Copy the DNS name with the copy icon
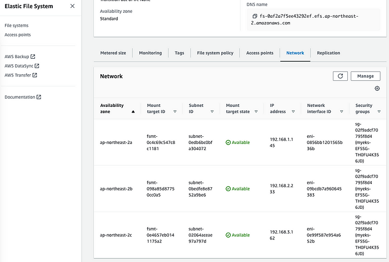Image resolution: width=389 pixels, height=262 pixels. coord(255,16)
